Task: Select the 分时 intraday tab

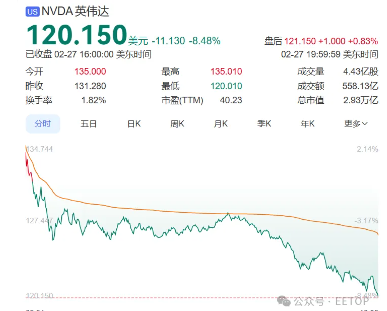Action: (43, 124)
